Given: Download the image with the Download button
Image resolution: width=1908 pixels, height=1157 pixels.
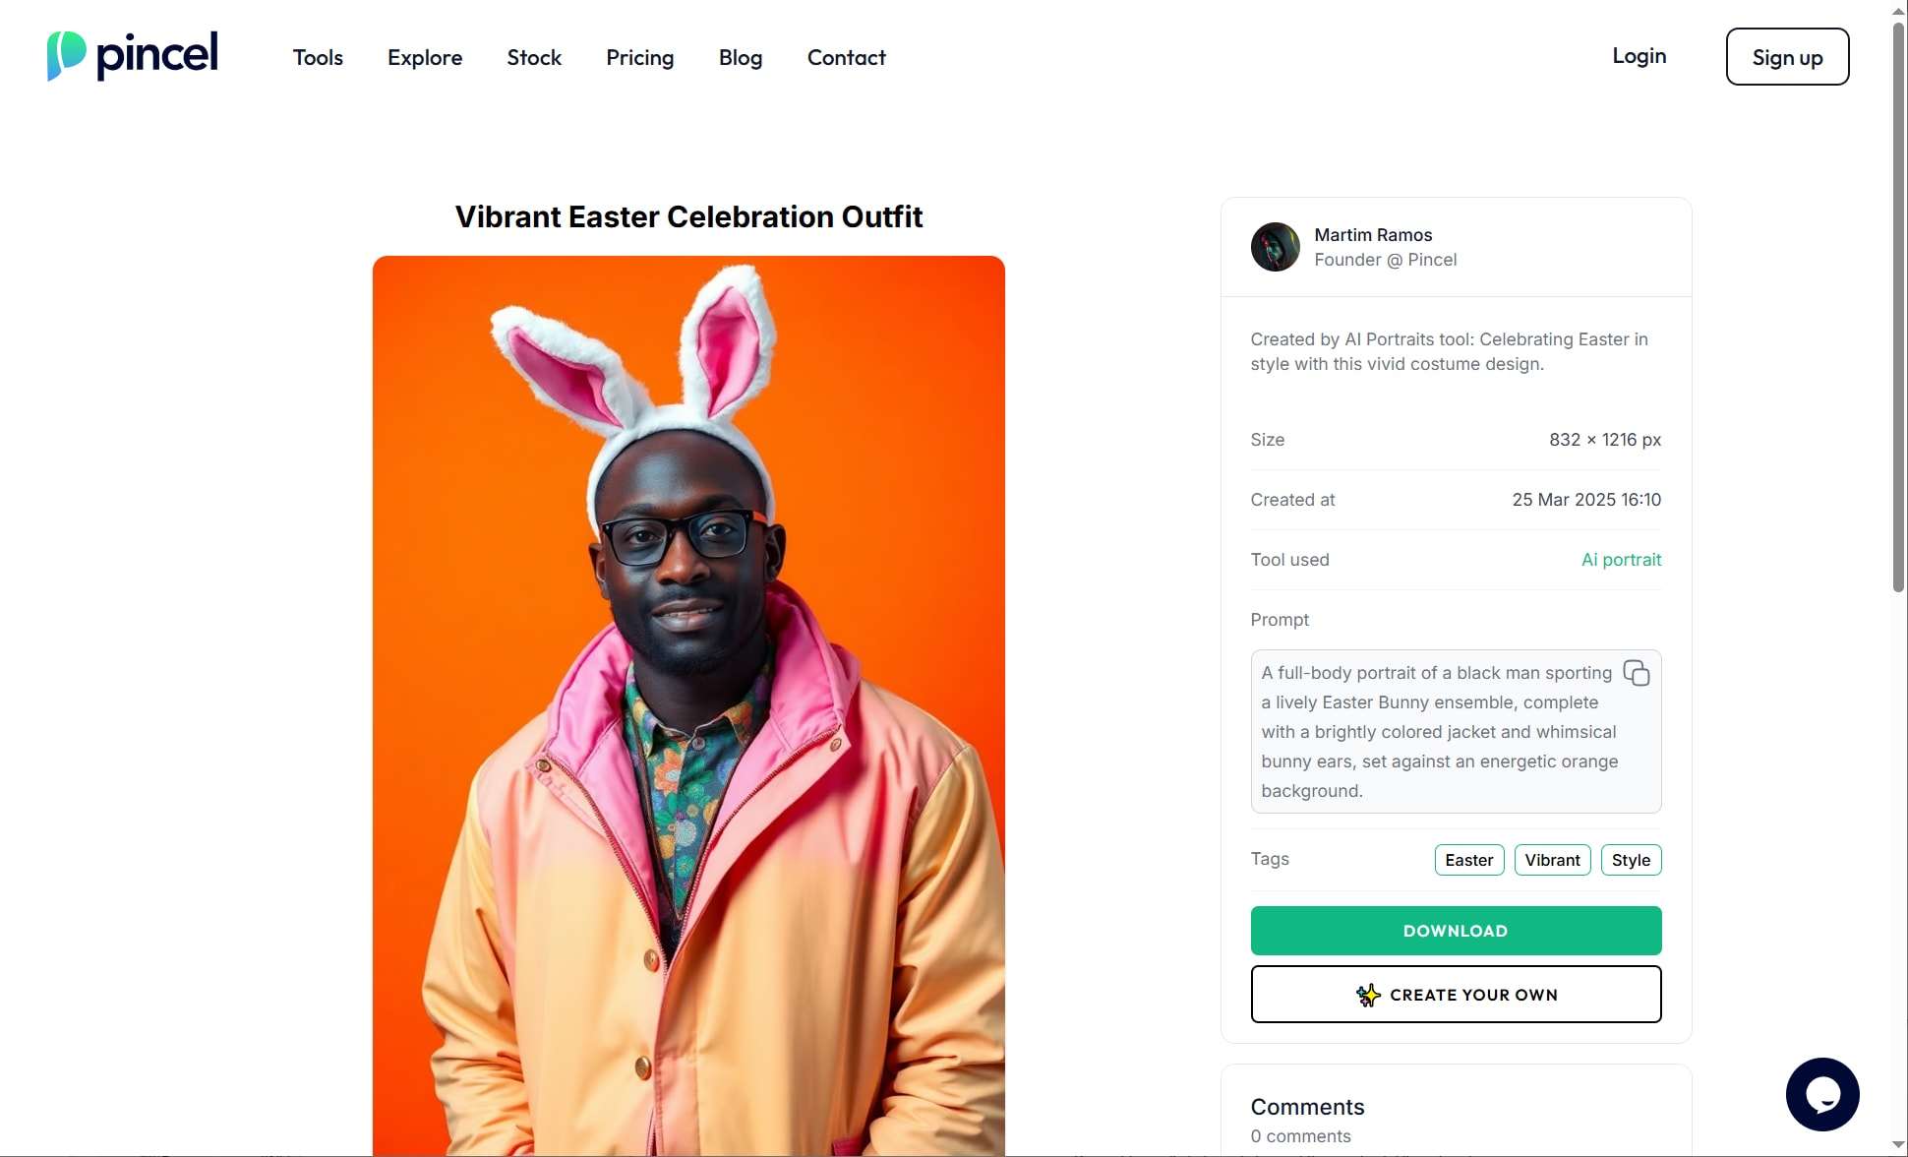Looking at the screenshot, I should point(1456,931).
